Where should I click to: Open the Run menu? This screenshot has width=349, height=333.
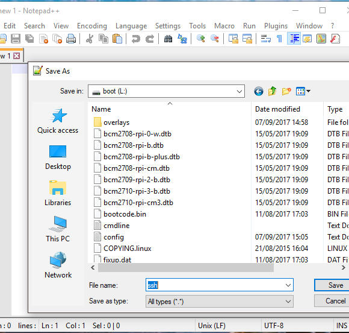coord(249,26)
